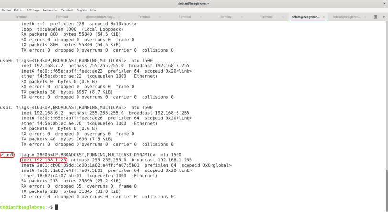Open the Affichage menu

[x=33, y=10]
